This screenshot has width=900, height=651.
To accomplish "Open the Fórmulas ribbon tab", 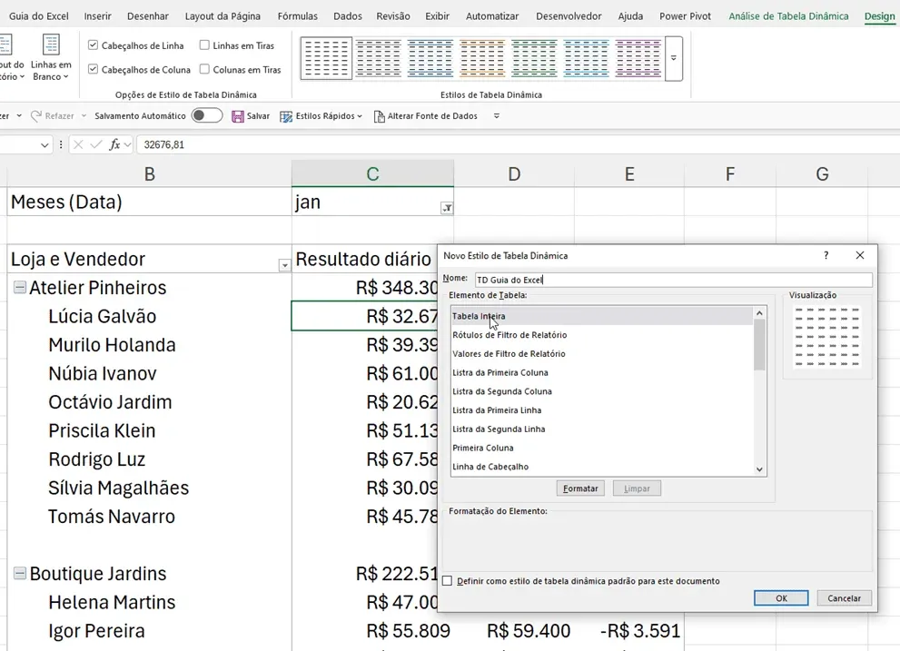I will (x=297, y=16).
